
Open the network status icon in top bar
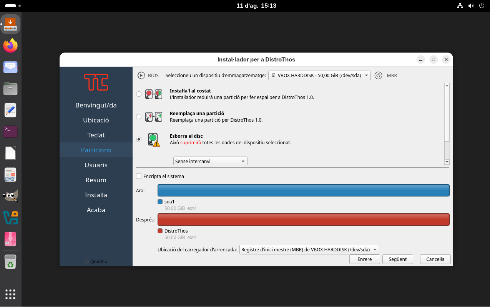(x=460, y=6)
